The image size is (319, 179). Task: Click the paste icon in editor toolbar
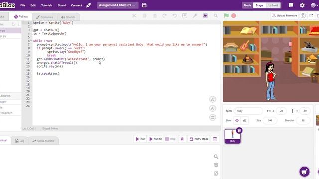155,16
